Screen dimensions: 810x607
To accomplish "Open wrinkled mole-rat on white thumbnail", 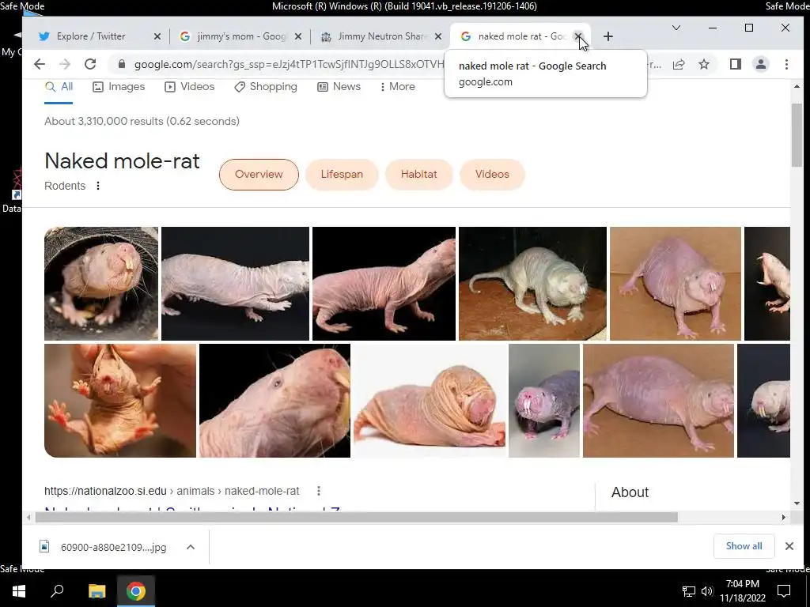I will point(430,401).
